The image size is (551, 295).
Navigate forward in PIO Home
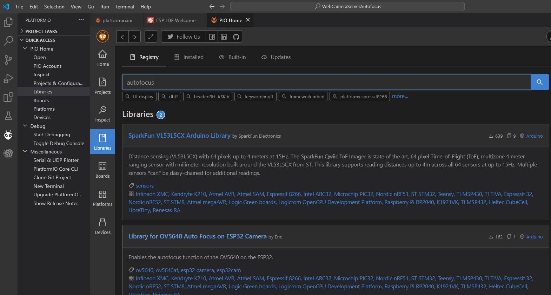click(134, 37)
